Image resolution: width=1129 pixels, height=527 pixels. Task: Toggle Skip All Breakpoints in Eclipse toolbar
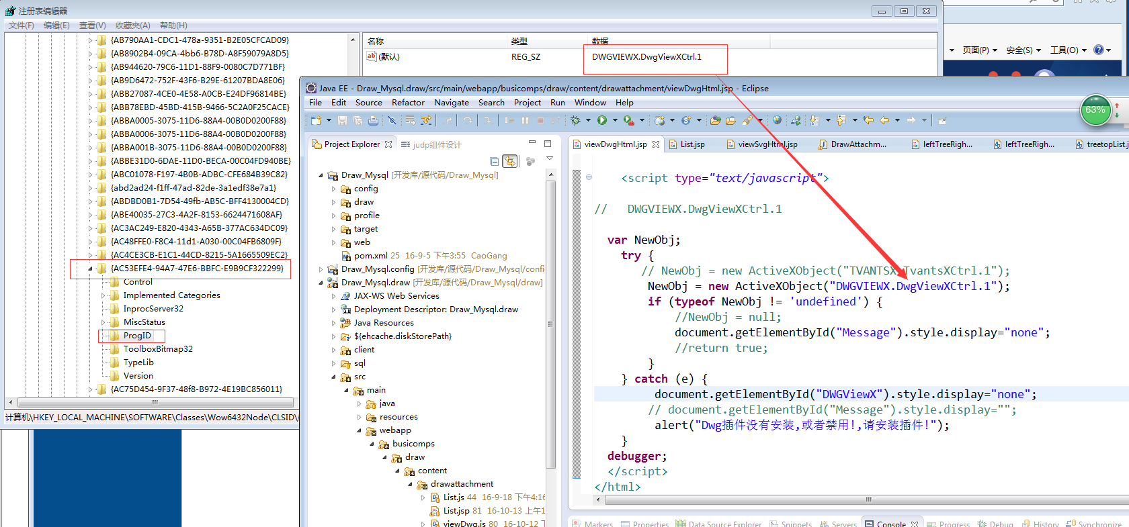(392, 120)
